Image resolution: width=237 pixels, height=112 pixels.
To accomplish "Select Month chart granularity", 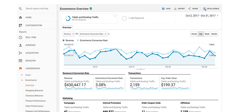I will (x=214, y=34).
